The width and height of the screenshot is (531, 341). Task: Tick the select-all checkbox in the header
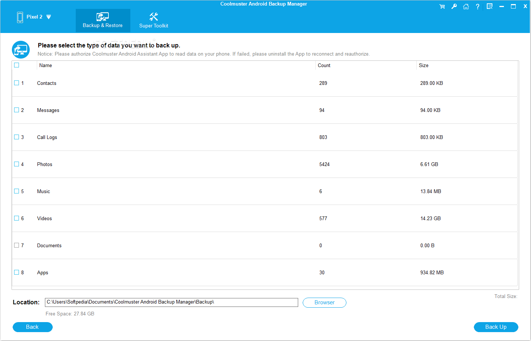point(16,65)
